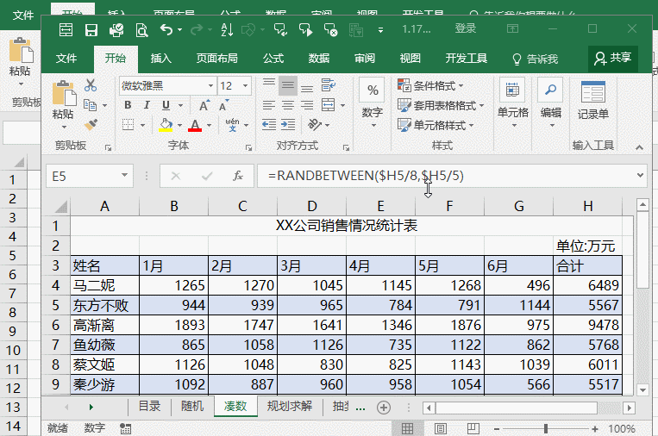Apply the yellow fill color swatch
The height and width of the screenshot is (436, 658).
click(166, 125)
